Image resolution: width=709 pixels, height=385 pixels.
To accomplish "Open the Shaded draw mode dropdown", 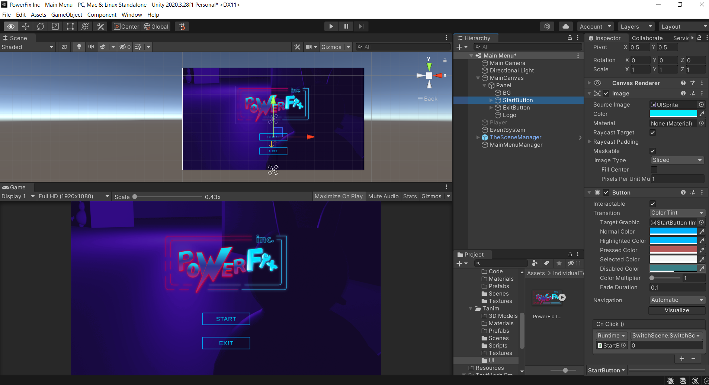I will click(28, 47).
